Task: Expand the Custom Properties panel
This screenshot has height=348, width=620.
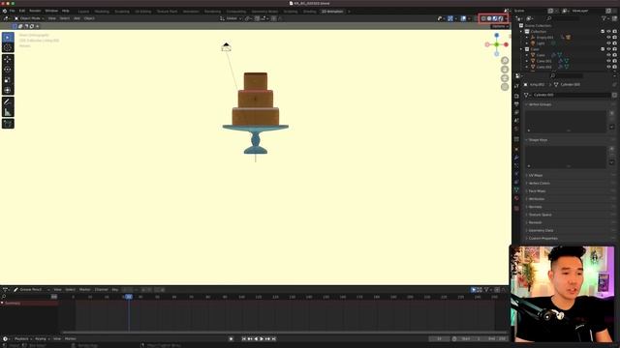Action: coord(543,239)
